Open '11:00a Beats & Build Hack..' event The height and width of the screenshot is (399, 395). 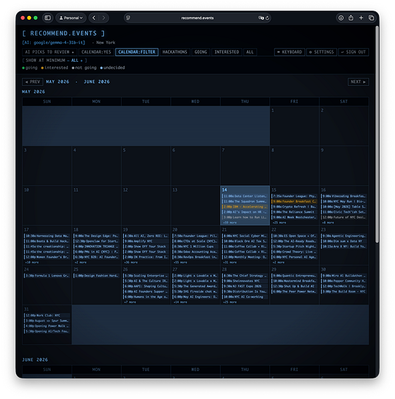point(47,241)
